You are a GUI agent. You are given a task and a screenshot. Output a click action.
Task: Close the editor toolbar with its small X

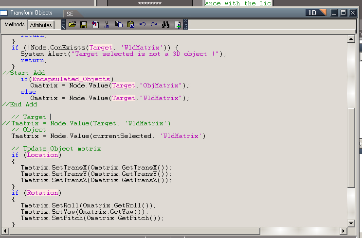click(x=185, y=21)
